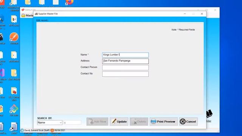Expand the Search By Name dropdown
Screen dimensions: 242x136
[60, 123]
